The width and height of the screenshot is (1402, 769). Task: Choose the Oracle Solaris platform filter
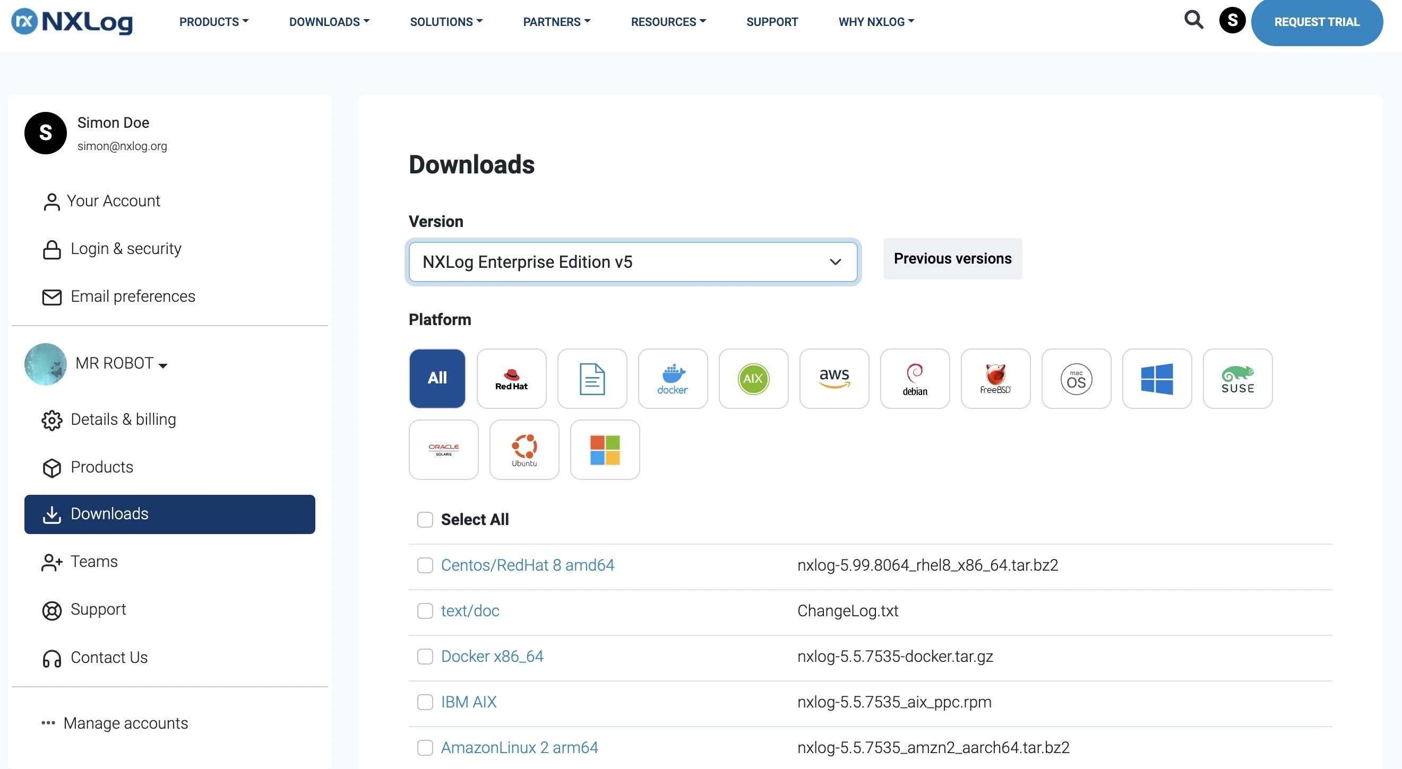click(x=444, y=450)
